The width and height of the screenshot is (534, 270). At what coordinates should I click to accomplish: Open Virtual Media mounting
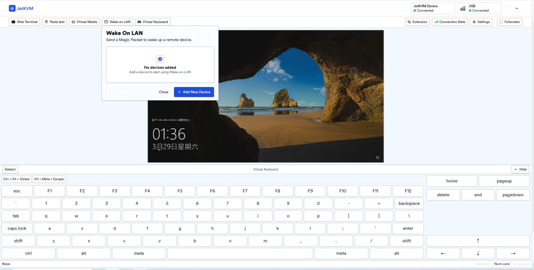pyautogui.click(x=84, y=22)
